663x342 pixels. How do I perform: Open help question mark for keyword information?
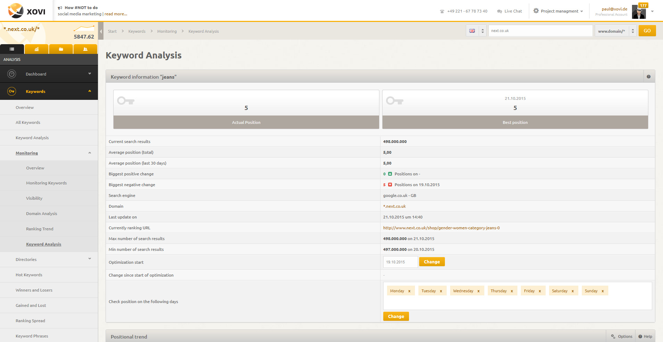[x=649, y=77]
